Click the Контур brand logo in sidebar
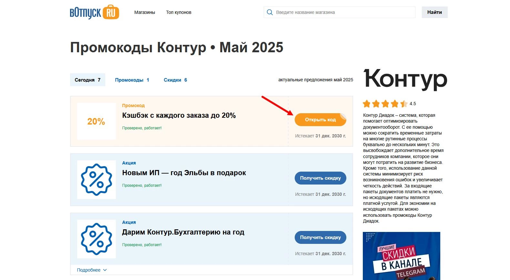 click(x=405, y=79)
